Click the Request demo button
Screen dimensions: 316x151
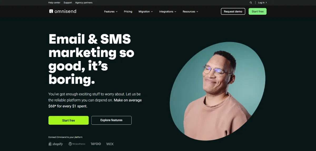pos(233,11)
